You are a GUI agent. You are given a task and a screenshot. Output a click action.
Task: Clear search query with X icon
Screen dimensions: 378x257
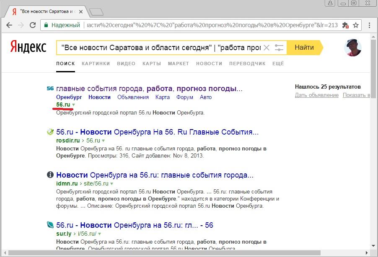click(x=266, y=48)
